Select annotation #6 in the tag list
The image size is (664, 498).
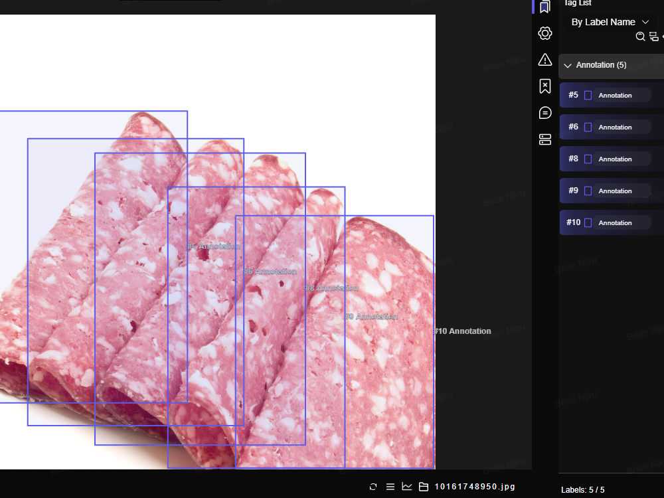pos(612,127)
